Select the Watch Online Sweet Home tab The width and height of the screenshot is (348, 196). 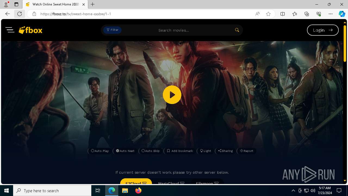55,4
